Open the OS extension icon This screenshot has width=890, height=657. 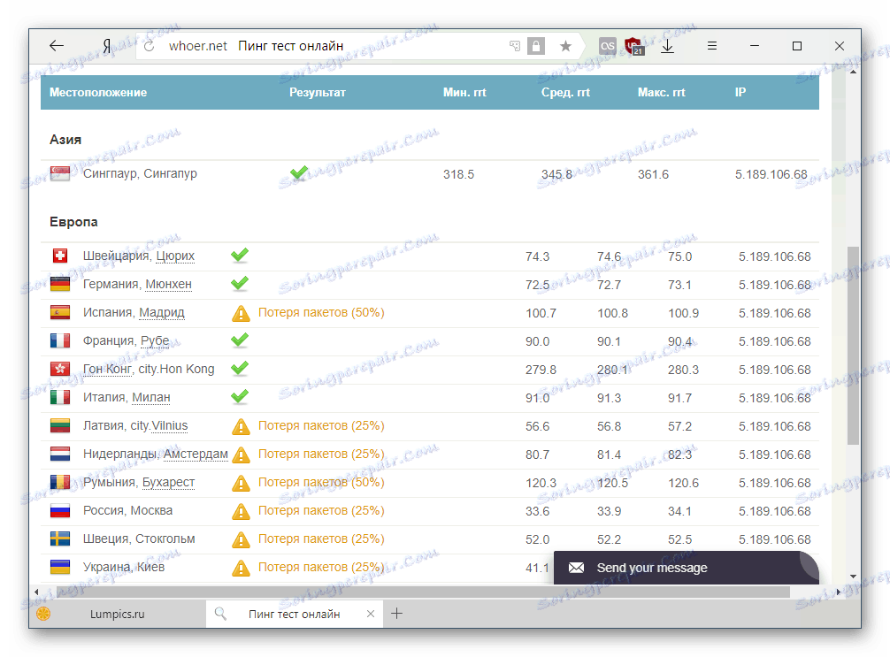coord(607,46)
